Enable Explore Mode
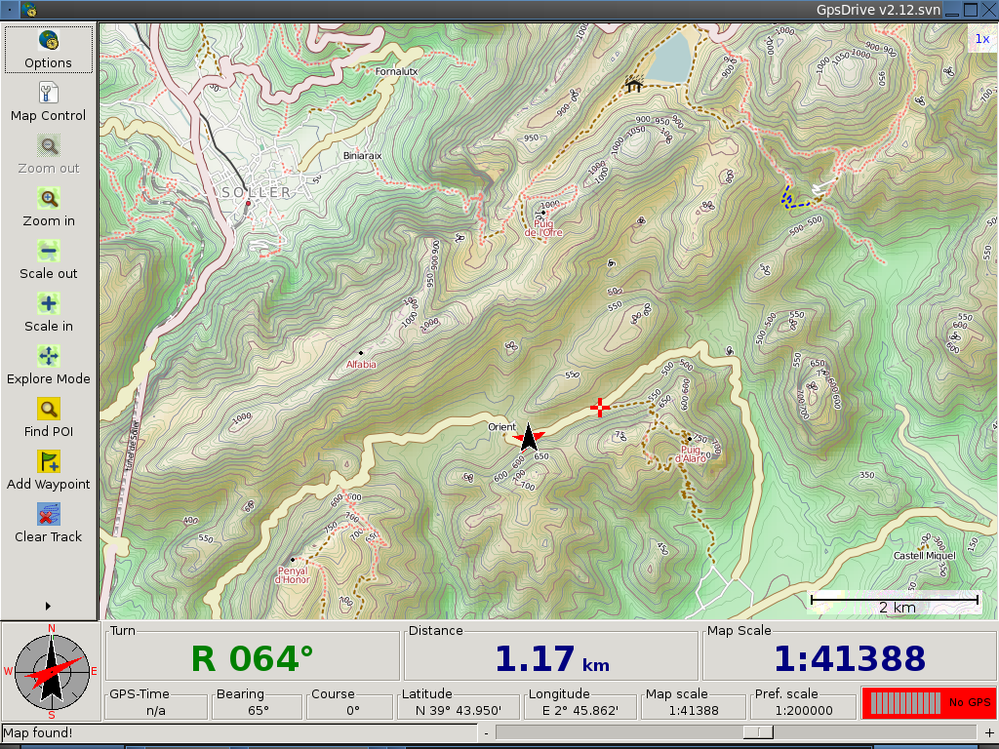The image size is (999, 749). pyautogui.click(x=49, y=366)
